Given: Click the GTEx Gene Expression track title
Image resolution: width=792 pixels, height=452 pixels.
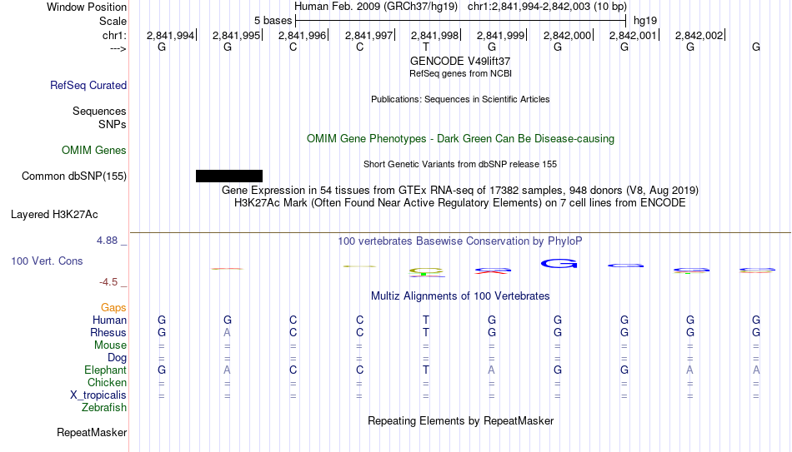Looking at the screenshot, I should (x=460, y=190).
